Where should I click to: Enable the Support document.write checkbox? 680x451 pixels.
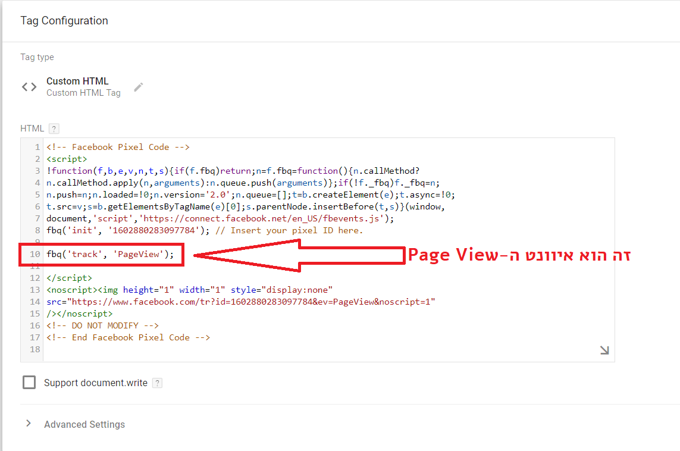tap(29, 383)
